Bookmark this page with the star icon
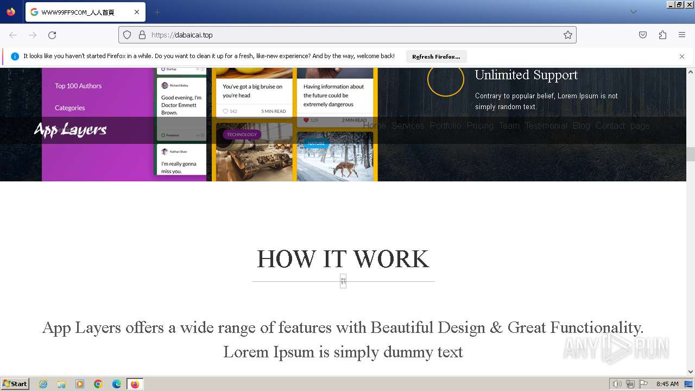This screenshot has height=391, width=695. (568, 35)
